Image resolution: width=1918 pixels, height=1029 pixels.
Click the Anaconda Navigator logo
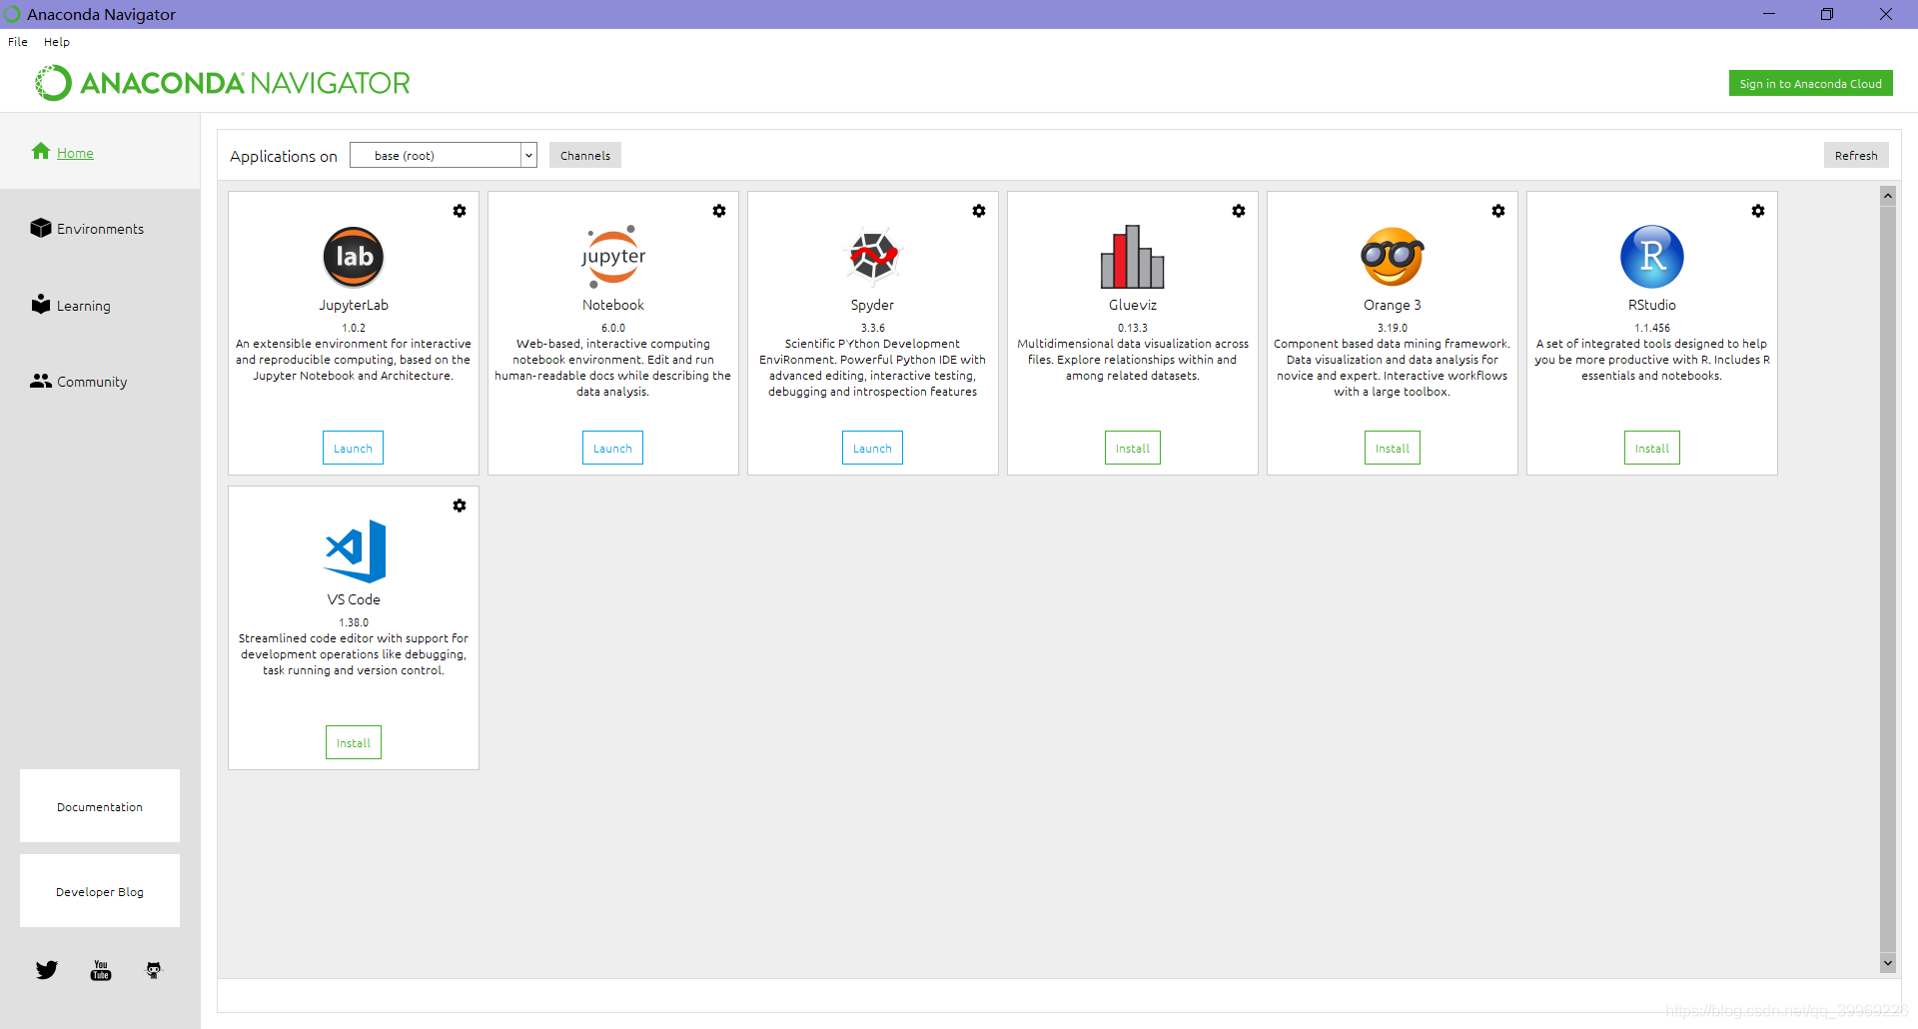[x=223, y=83]
